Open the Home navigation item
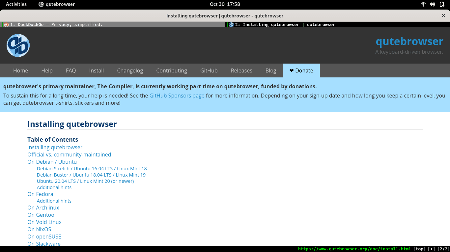450x252 pixels. point(20,70)
